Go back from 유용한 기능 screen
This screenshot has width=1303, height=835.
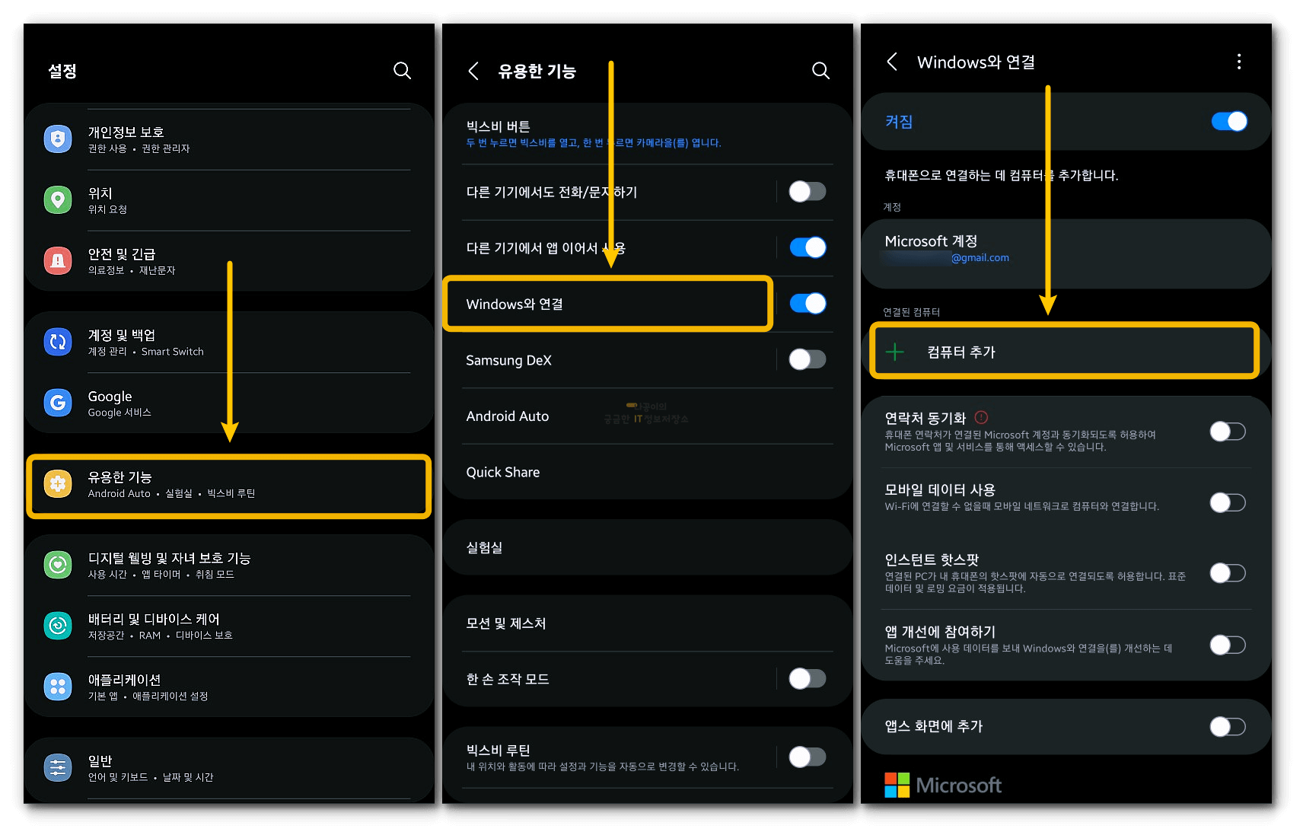[473, 71]
